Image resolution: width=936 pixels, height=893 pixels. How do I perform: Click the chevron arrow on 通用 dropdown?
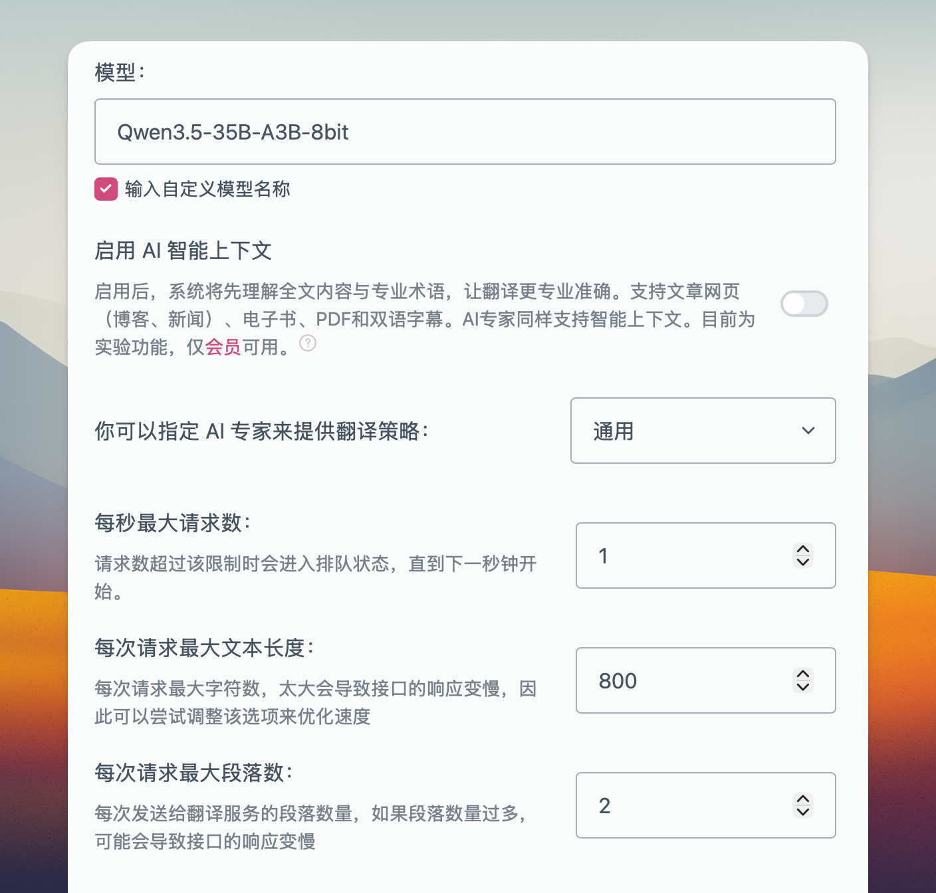pyautogui.click(x=808, y=431)
